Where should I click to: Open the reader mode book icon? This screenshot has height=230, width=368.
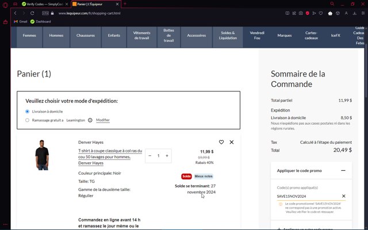(x=287, y=13)
